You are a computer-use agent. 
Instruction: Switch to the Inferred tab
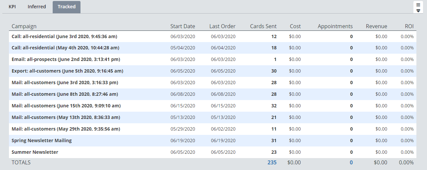[x=37, y=7]
